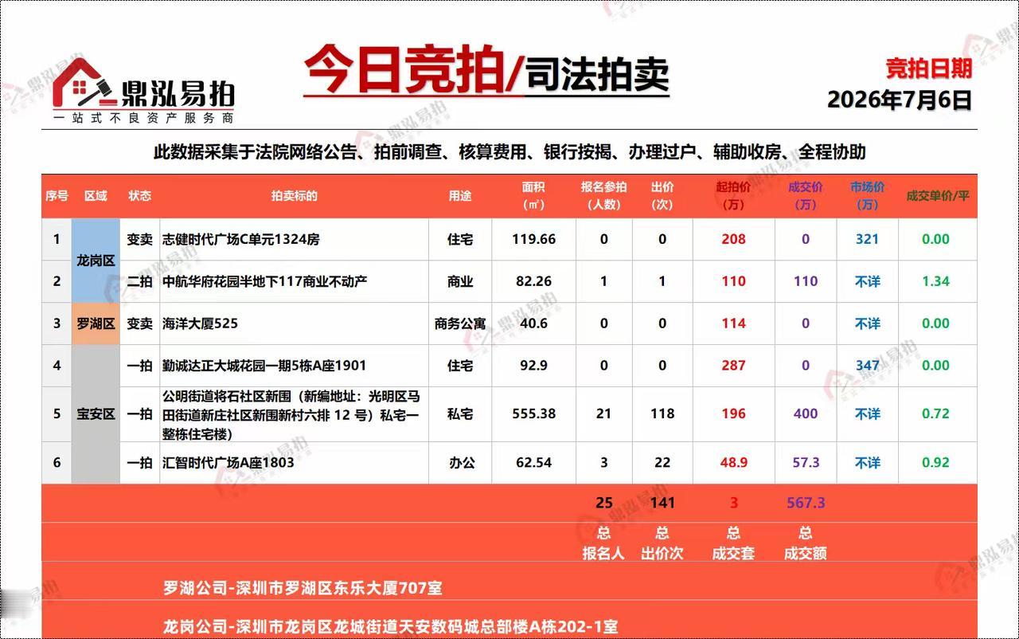Click the 起拍价(万) column header
Viewport: 1019px width, 639px height.
(x=733, y=196)
